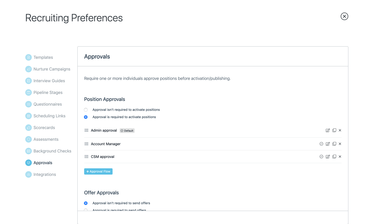This screenshot has height=224, width=370.
Task: Edit the Admin approval flow
Action: (328, 130)
